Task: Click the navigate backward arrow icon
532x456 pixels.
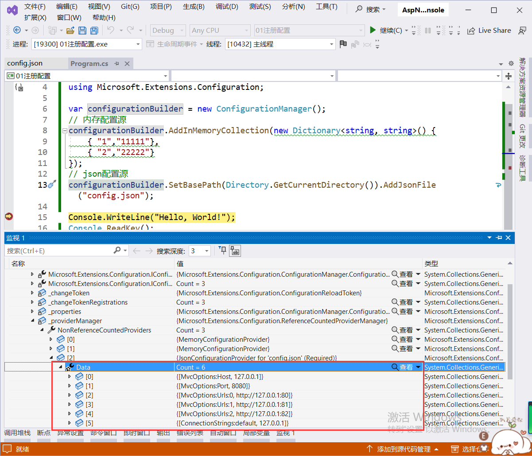Action: point(17,30)
